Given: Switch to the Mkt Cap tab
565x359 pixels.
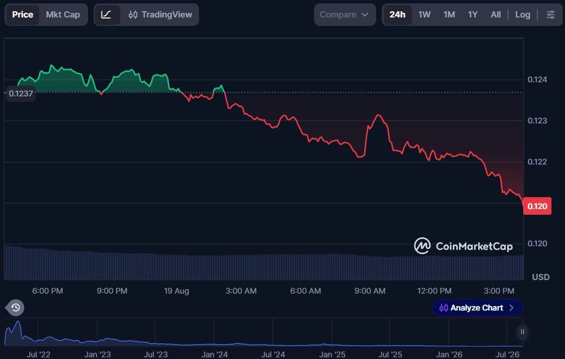Looking at the screenshot, I should click(x=63, y=15).
